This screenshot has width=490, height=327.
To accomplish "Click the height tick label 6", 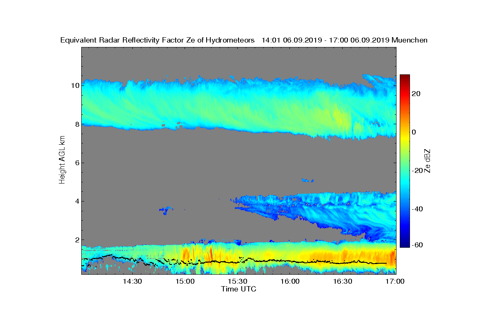I will (76, 163).
